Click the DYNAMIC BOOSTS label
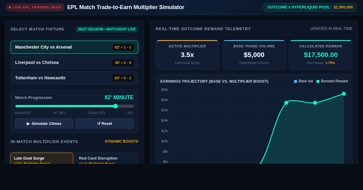Screen dimensions: 363x190 tap(122, 141)
